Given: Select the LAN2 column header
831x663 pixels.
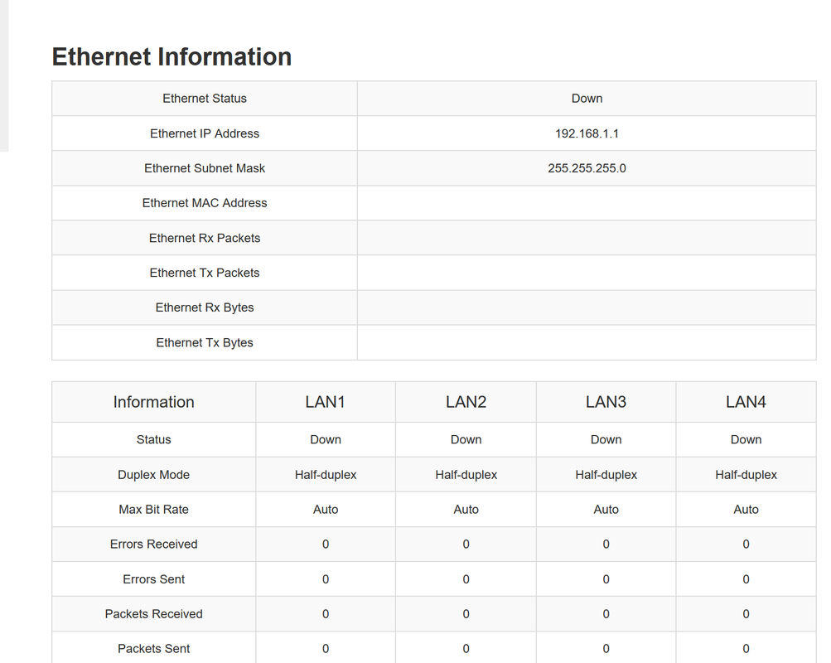Looking at the screenshot, I should pos(466,402).
